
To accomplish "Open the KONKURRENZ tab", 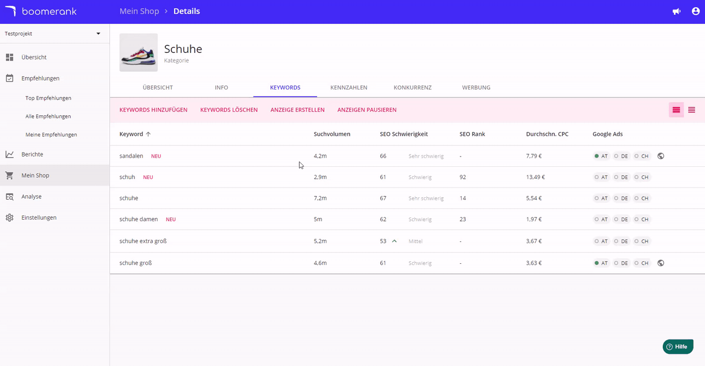I will 412,87.
